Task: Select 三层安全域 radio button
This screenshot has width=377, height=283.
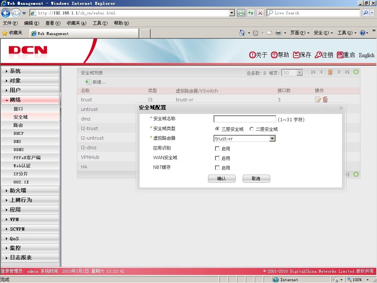Action: click(217, 129)
